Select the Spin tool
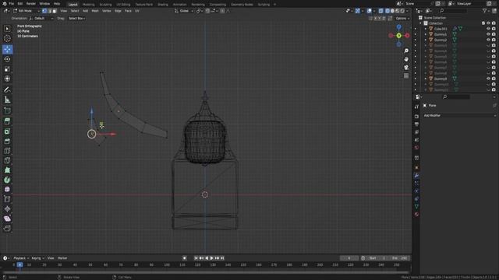499x280 pixels. point(7,180)
